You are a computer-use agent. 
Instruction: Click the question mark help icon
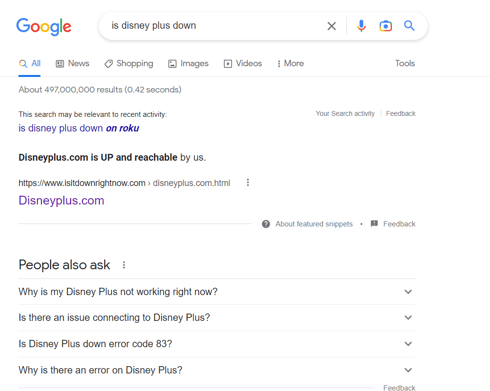(x=266, y=224)
